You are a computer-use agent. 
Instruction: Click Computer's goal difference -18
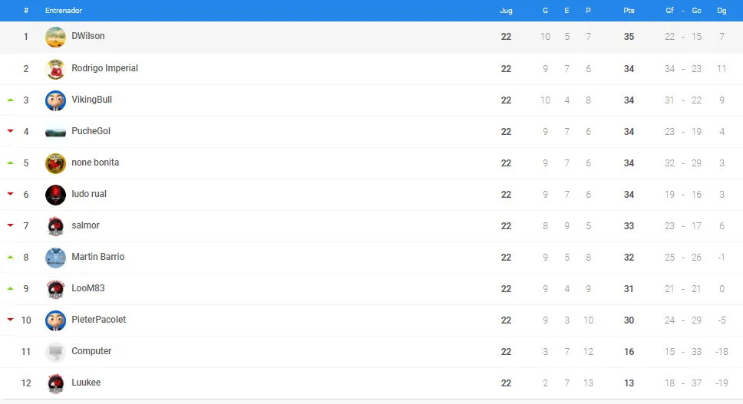point(722,352)
